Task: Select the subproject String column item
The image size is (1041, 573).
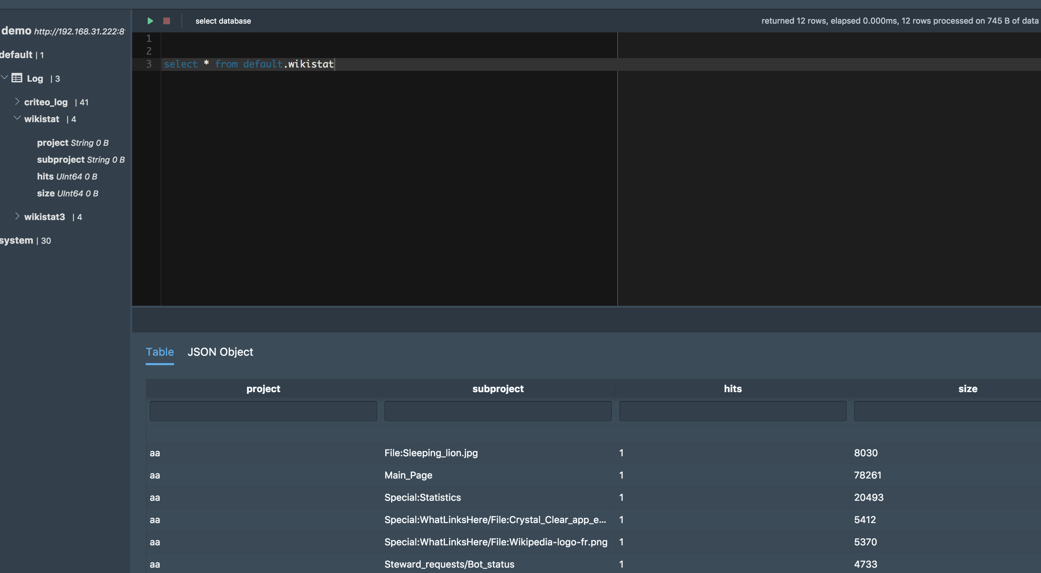Action: pyautogui.click(x=80, y=160)
